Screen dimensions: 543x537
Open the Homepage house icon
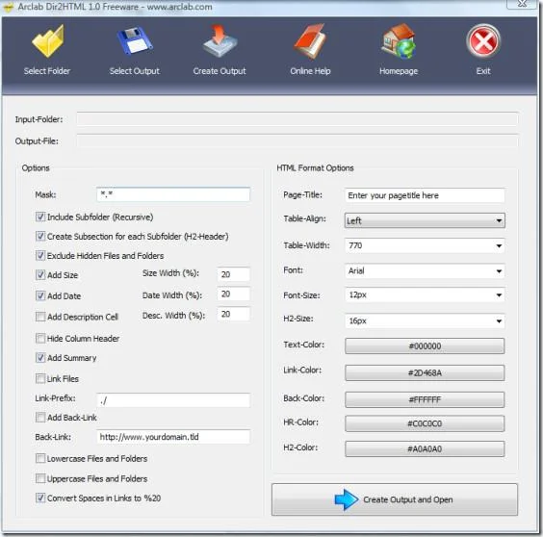399,40
